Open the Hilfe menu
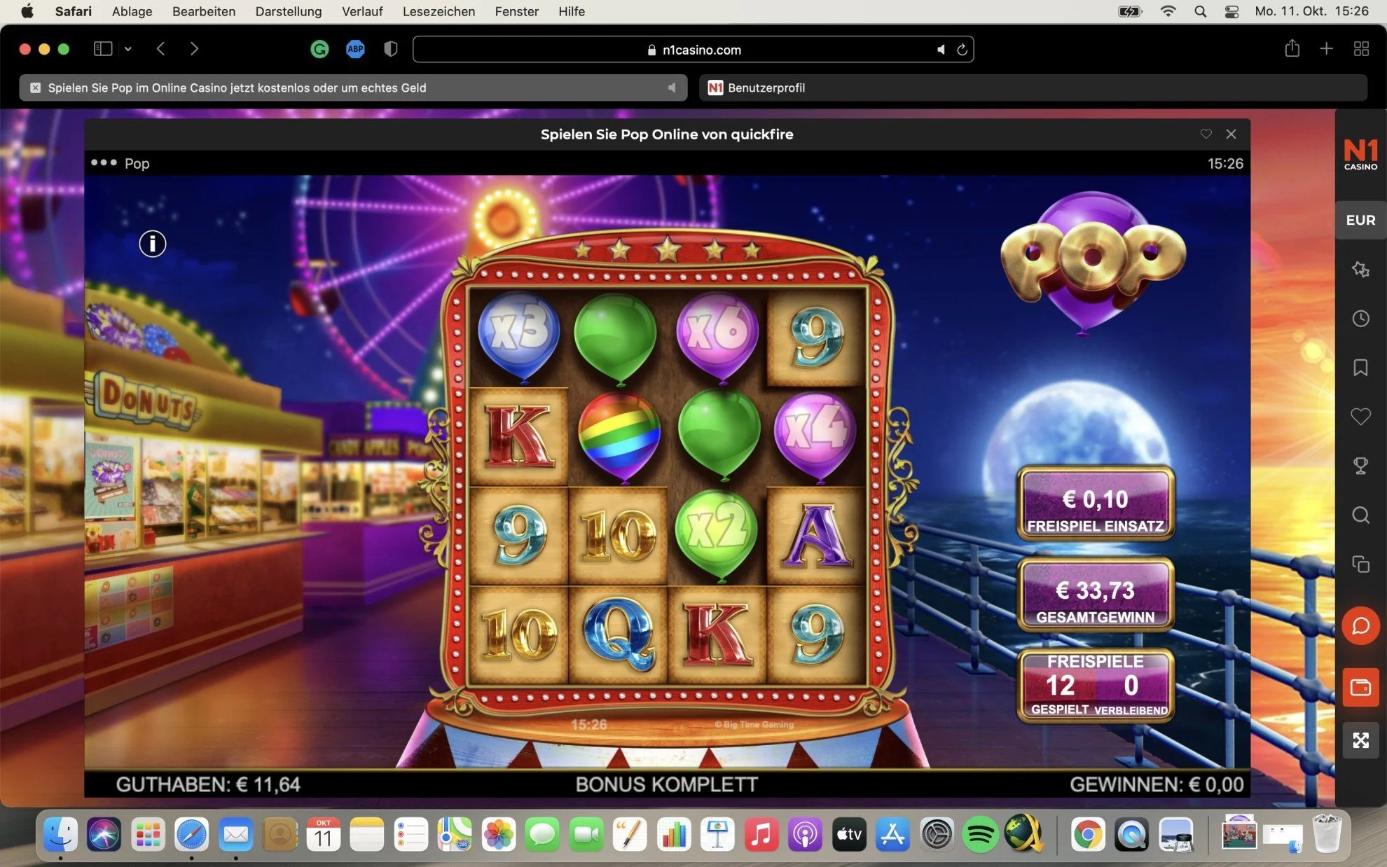Viewport: 1387px width, 867px height. 572,11
